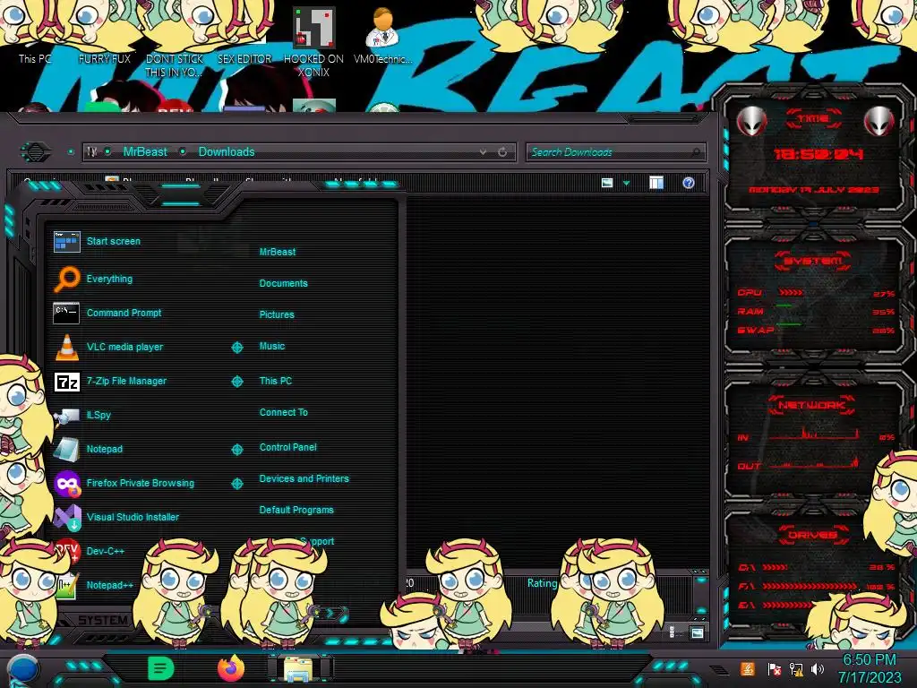Screen dimensions: 917x688
Task: Select This PC in the start menu
Action: click(x=276, y=381)
